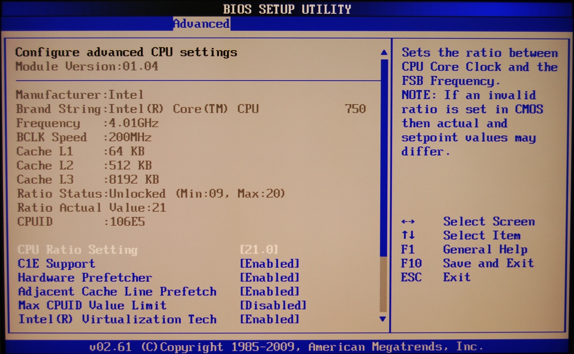Viewport: 574px width, 354px height.
Task: Select the Advanced tab
Action: 201,24
